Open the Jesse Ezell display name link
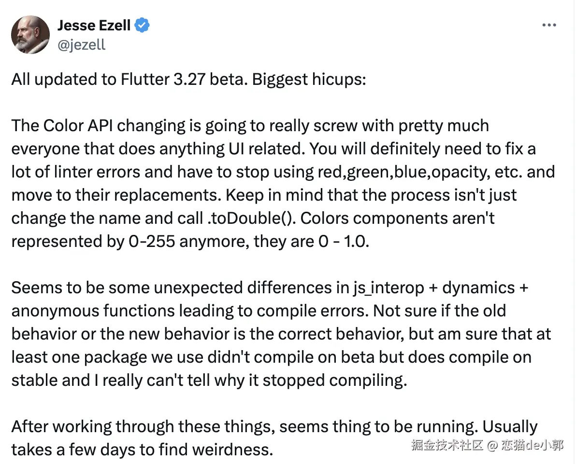 pos(94,26)
